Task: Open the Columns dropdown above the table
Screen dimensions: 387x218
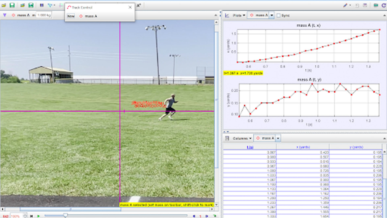Action: pyautogui.click(x=242, y=138)
